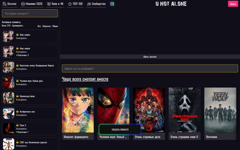Open the Изобретение лжи room poster thumbnail
The image size is (240, 150).
click(9, 113)
